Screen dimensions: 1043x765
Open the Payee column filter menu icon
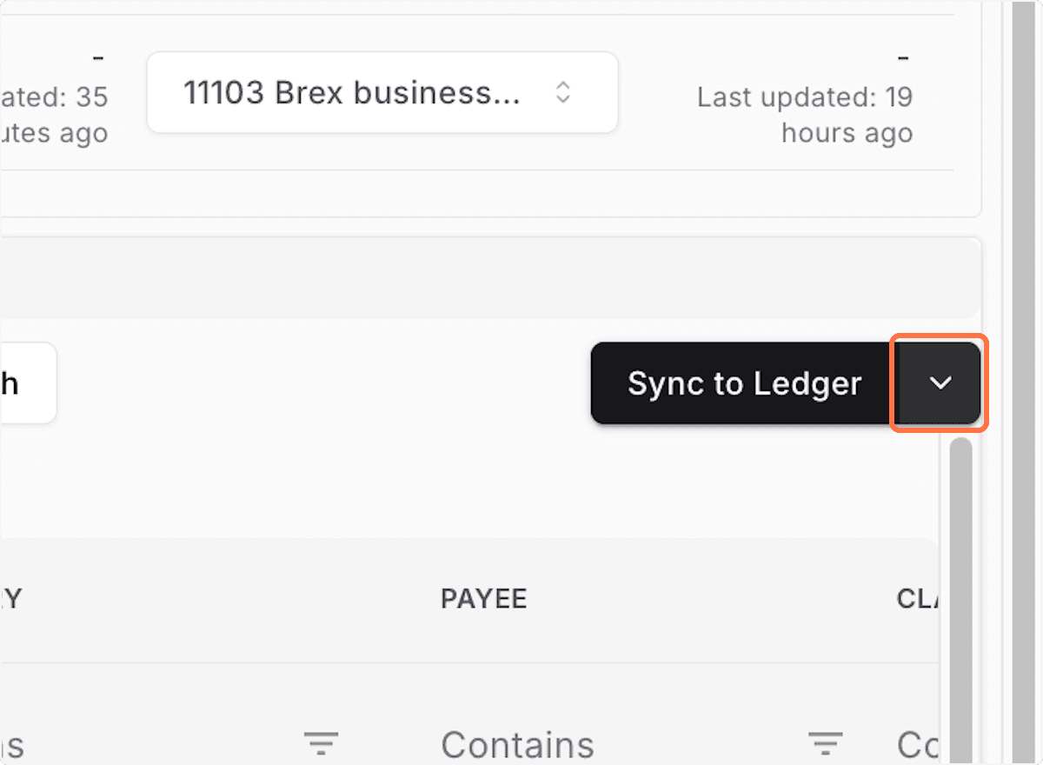pos(825,743)
